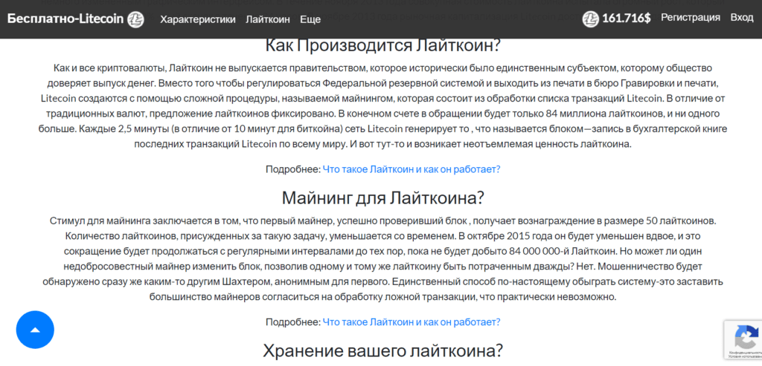The height and width of the screenshot is (366, 762).
Task: Follow the link under Майнинг для Лайткоина section
Action: [411, 322]
